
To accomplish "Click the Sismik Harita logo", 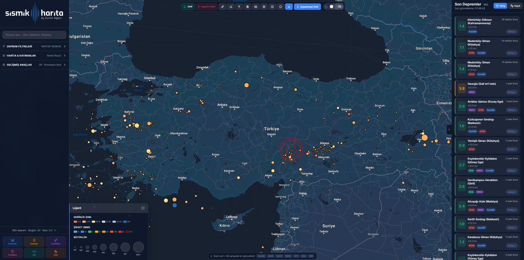I will coord(34,13).
